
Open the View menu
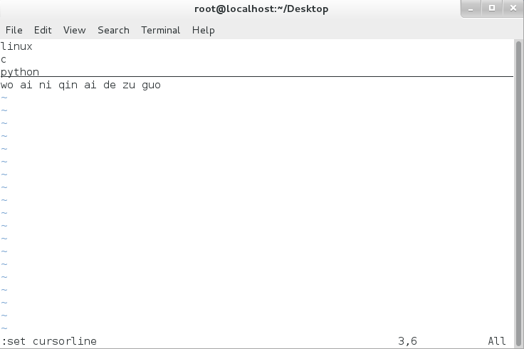[x=75, y=30]
